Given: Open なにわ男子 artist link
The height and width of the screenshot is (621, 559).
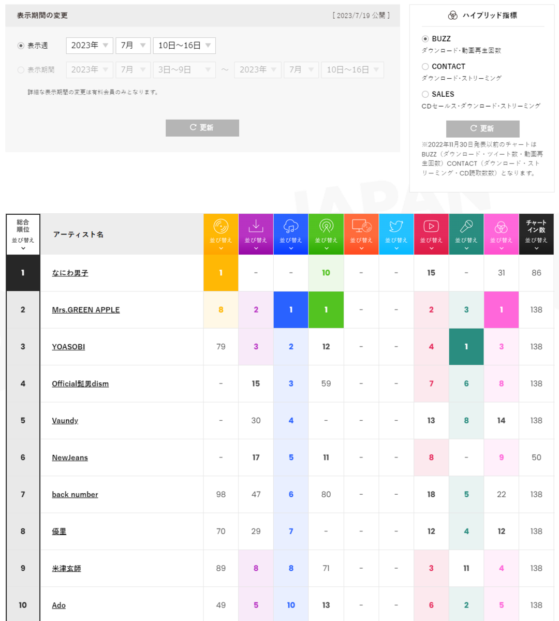Looking at the screenshot, I should point(70,273).
